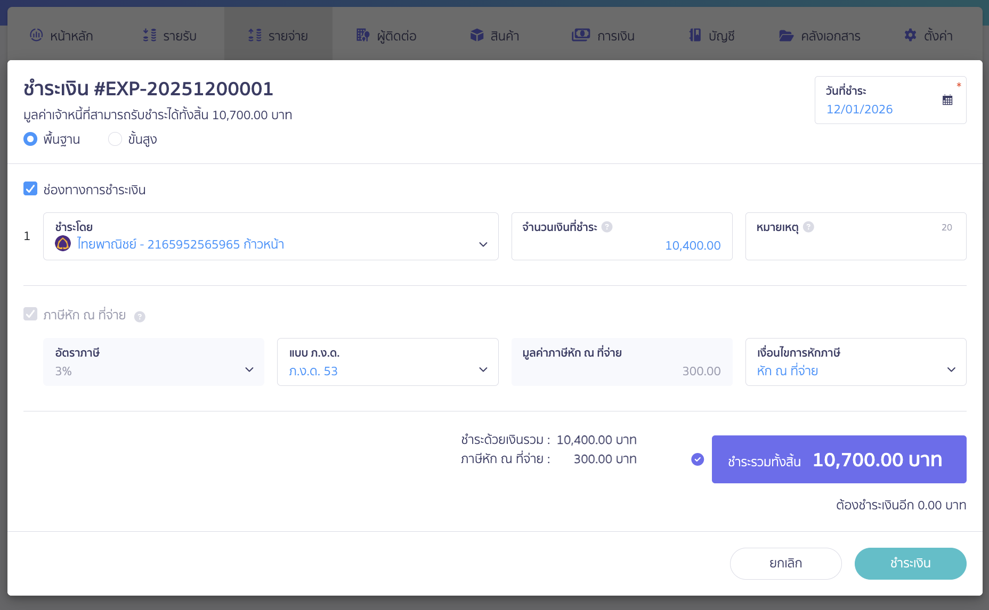
Task: Select the ขั้นสูง radio option
Action: click(x=115, y=139)
